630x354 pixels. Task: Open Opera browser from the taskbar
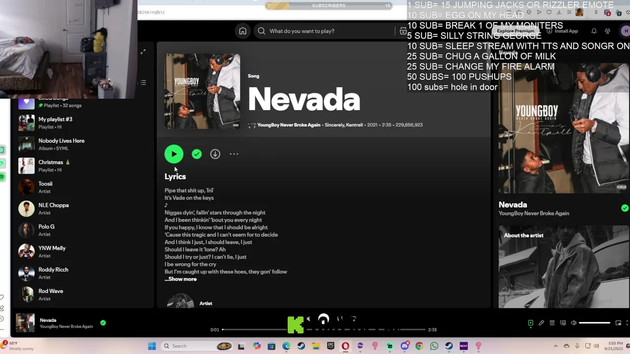point(346,346)
